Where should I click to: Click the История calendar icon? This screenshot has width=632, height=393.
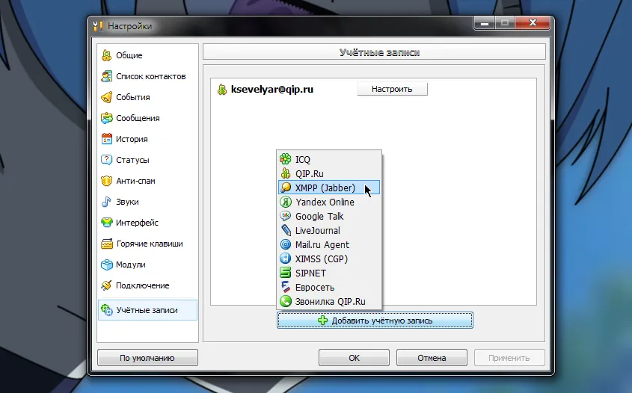point(106,139)
